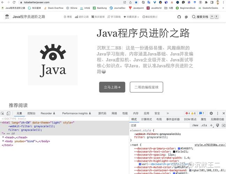Click the 学习路线 nav item

[x=114, y=17]
